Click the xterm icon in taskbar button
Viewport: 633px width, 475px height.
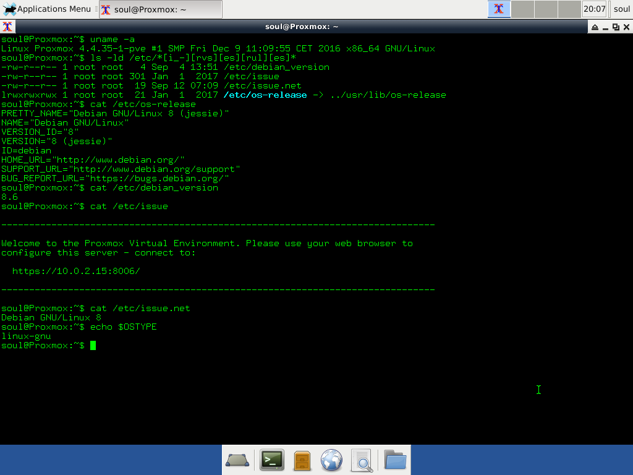[106, 10]
